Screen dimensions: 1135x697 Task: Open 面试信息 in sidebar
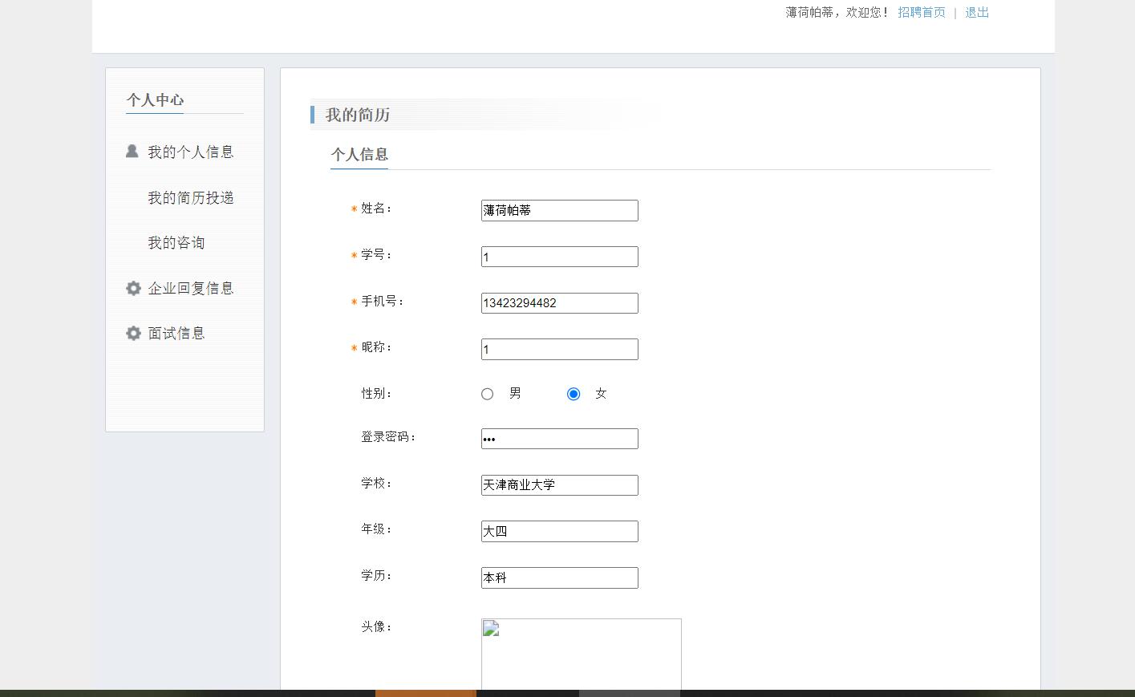coord(176,333)
